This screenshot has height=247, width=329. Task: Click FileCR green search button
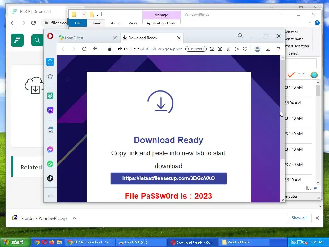click(x=37, y=40)
